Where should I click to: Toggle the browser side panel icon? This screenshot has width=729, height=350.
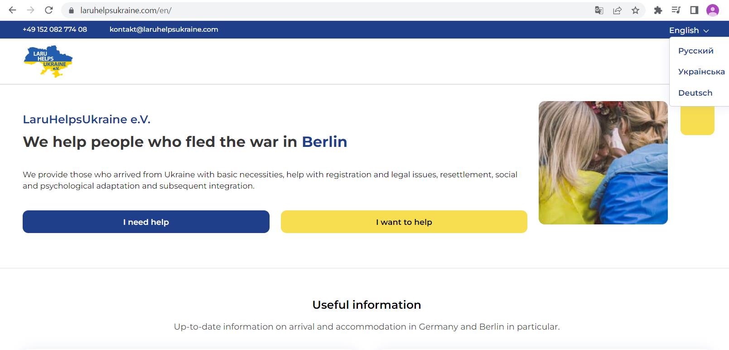pyautogui.click(x=694, y=10)
